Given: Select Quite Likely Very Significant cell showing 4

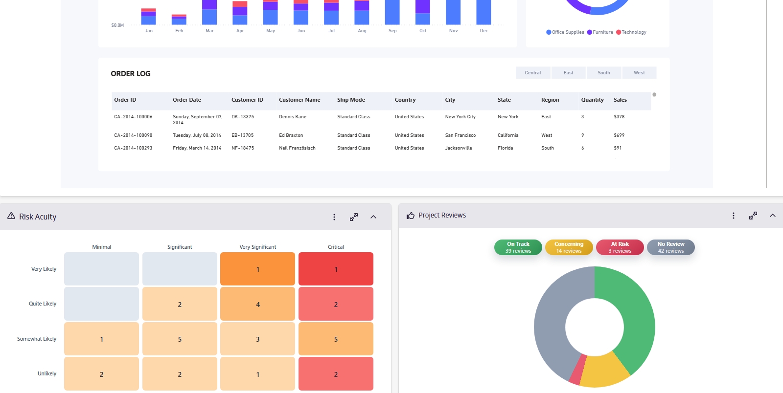Looking at the screenshot, I should coord(257,304).
